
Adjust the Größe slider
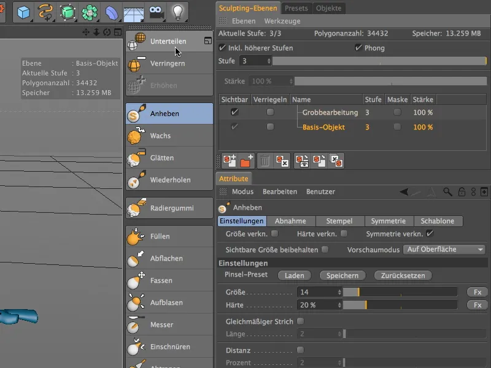tap(400, 292)
